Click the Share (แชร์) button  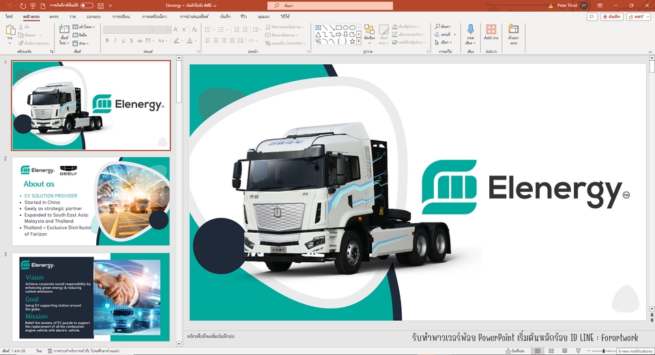click(x=638, y=16)
